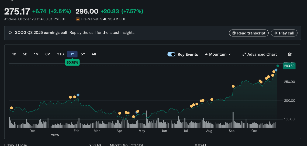Click the 60.79% return badge
The width and height of the screenshot is (307, 146).
tap(72, 62)
